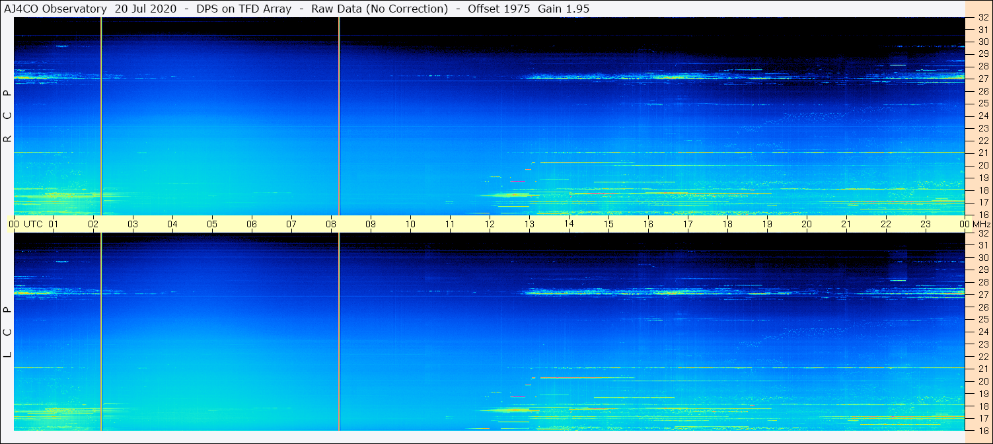Click the 16 MHz label on LCP frequency scale
The image size is (993, 444).
(983, 431)
